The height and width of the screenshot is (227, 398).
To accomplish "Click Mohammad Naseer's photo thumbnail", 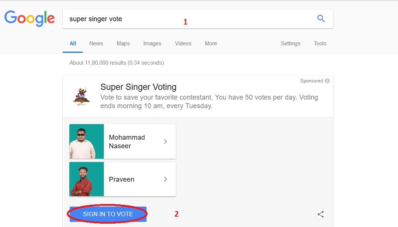I will click(86, 142).
